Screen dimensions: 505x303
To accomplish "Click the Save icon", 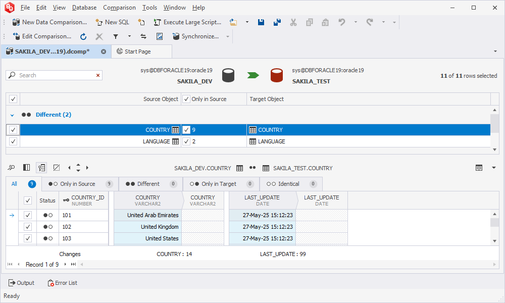I will click(261, 22).
